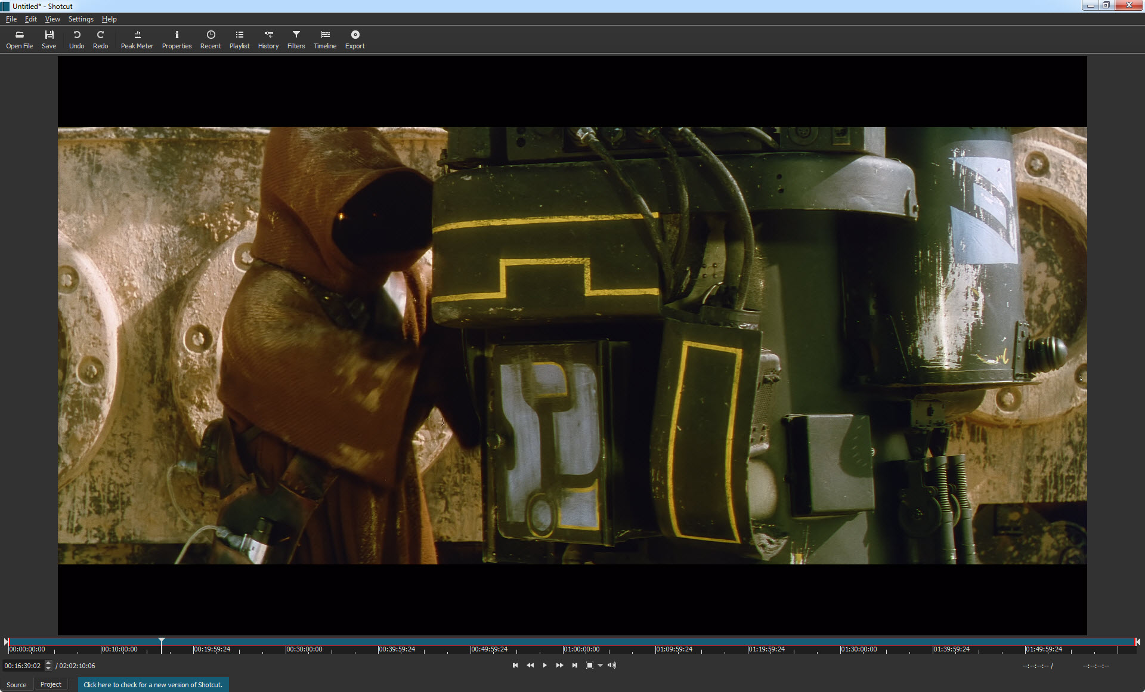The width and height of the screenshot is (1145, 692).
Task: Click the volume speaker icon
Action: coord(612,665)
